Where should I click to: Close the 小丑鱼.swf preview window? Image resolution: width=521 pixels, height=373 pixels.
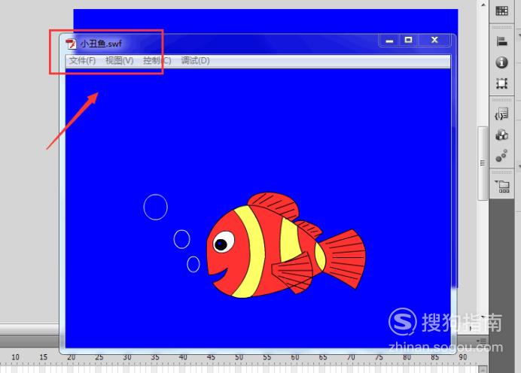pyautogui.click(x=434, y=40)
